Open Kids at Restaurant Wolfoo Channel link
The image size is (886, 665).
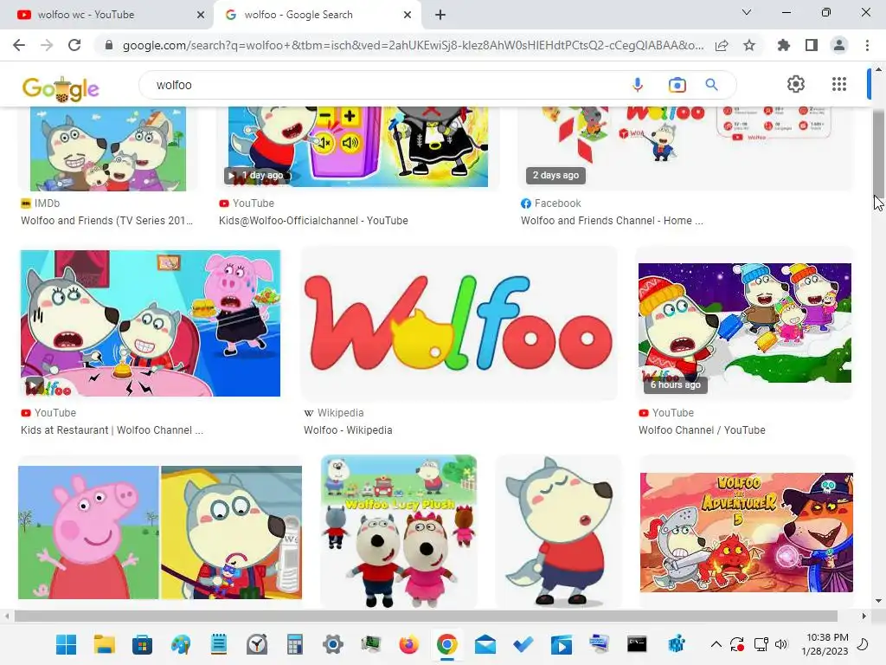[x=112, y=429]
